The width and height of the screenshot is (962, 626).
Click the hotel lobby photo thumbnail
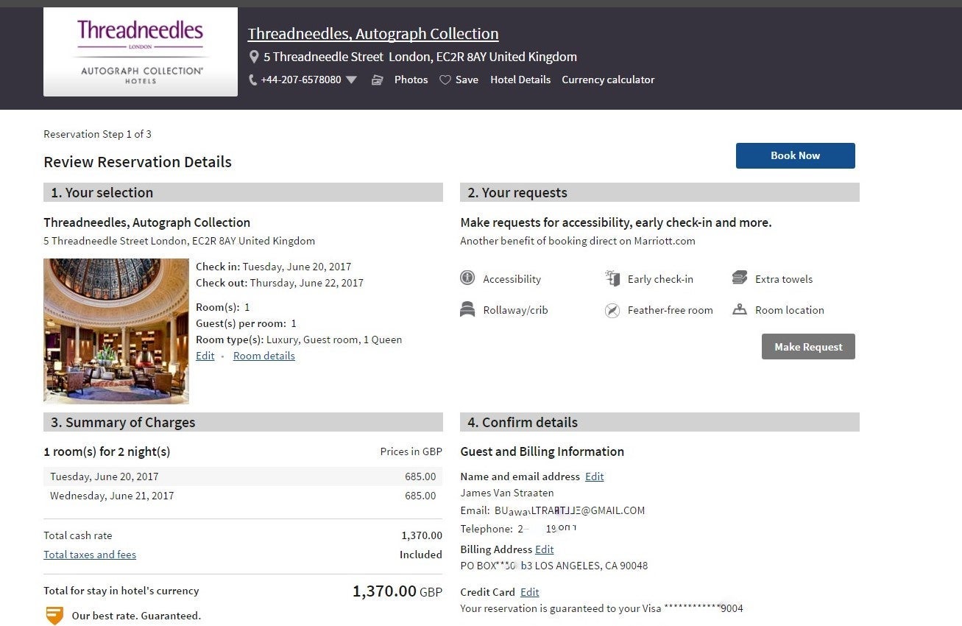coord(116,331)
